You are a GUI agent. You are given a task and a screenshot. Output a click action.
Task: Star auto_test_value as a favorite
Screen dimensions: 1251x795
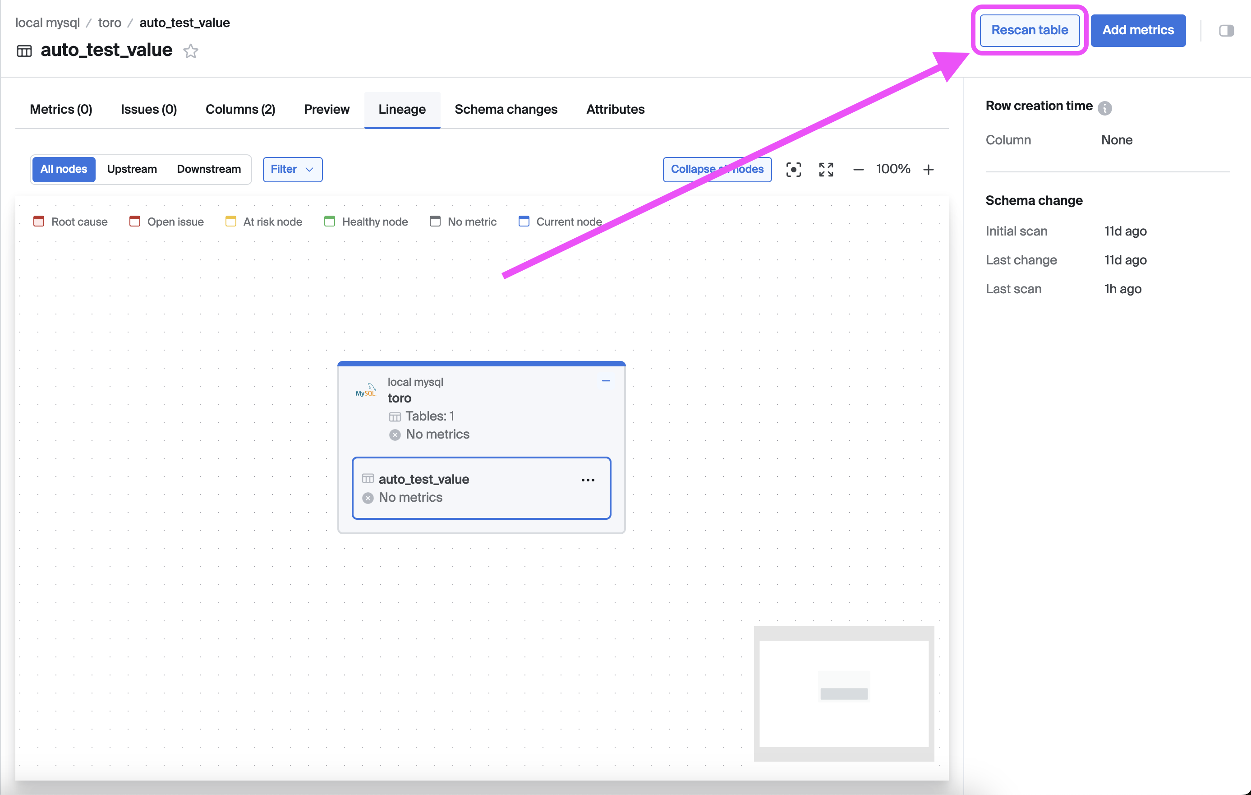(x=191, y=51)
